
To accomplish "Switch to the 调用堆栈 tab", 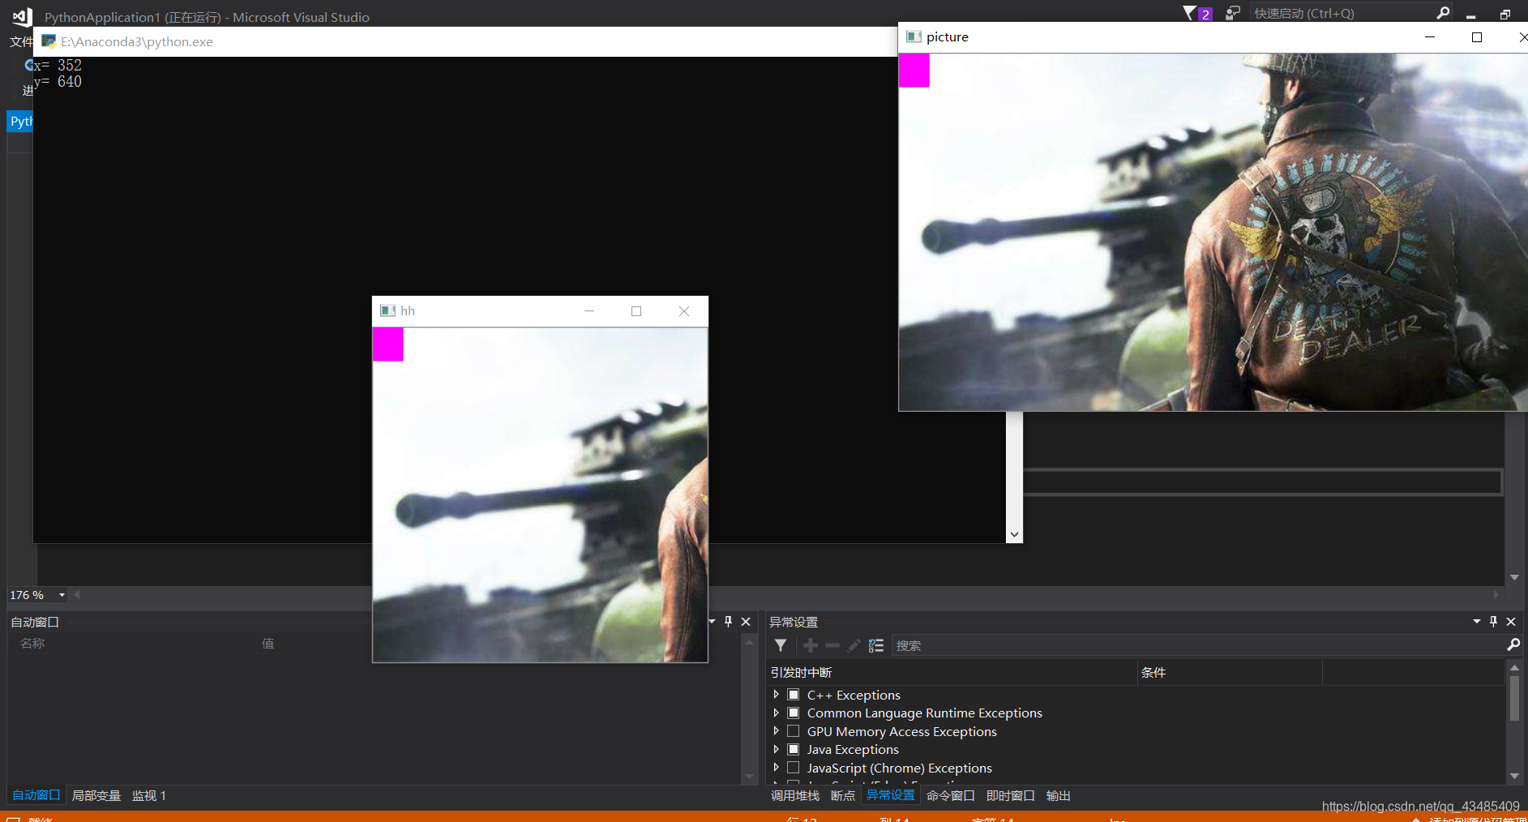I will (795, 795).
